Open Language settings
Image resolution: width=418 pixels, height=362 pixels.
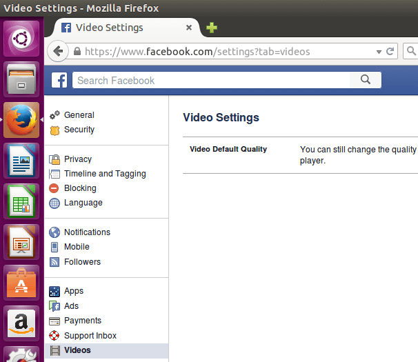[83, 203]
